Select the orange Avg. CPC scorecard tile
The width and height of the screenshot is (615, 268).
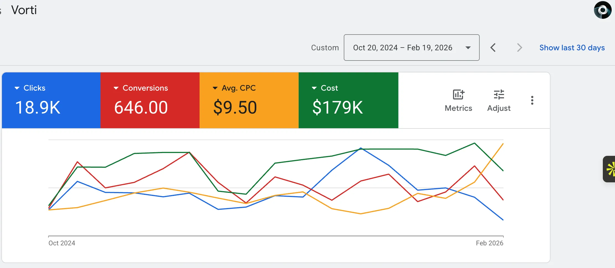coord(249,100)
